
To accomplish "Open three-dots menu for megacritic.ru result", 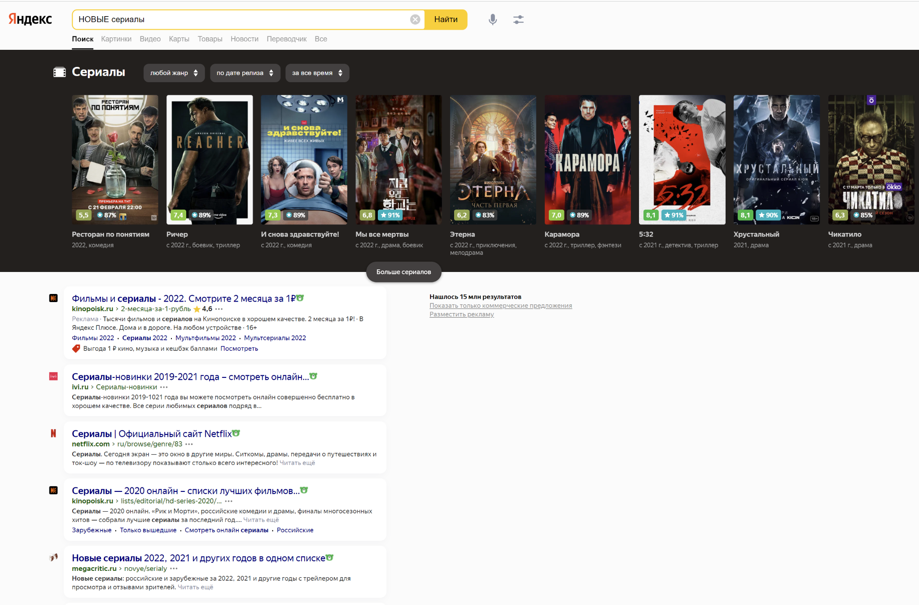I will click(x=174, y=569).
